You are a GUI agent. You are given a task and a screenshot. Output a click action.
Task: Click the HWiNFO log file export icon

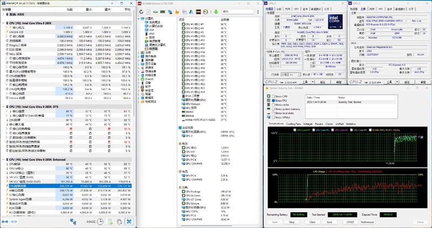click(x=110, y=222)
